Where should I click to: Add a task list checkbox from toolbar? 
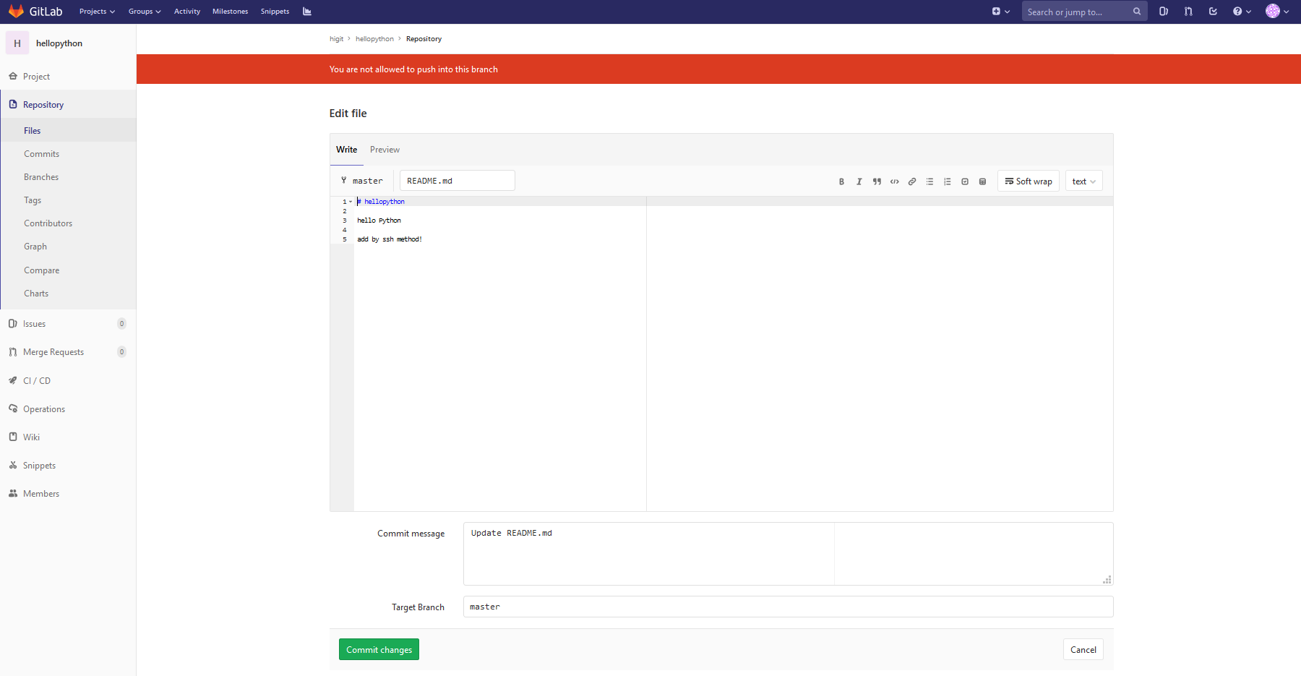click(x=965, y=181)
